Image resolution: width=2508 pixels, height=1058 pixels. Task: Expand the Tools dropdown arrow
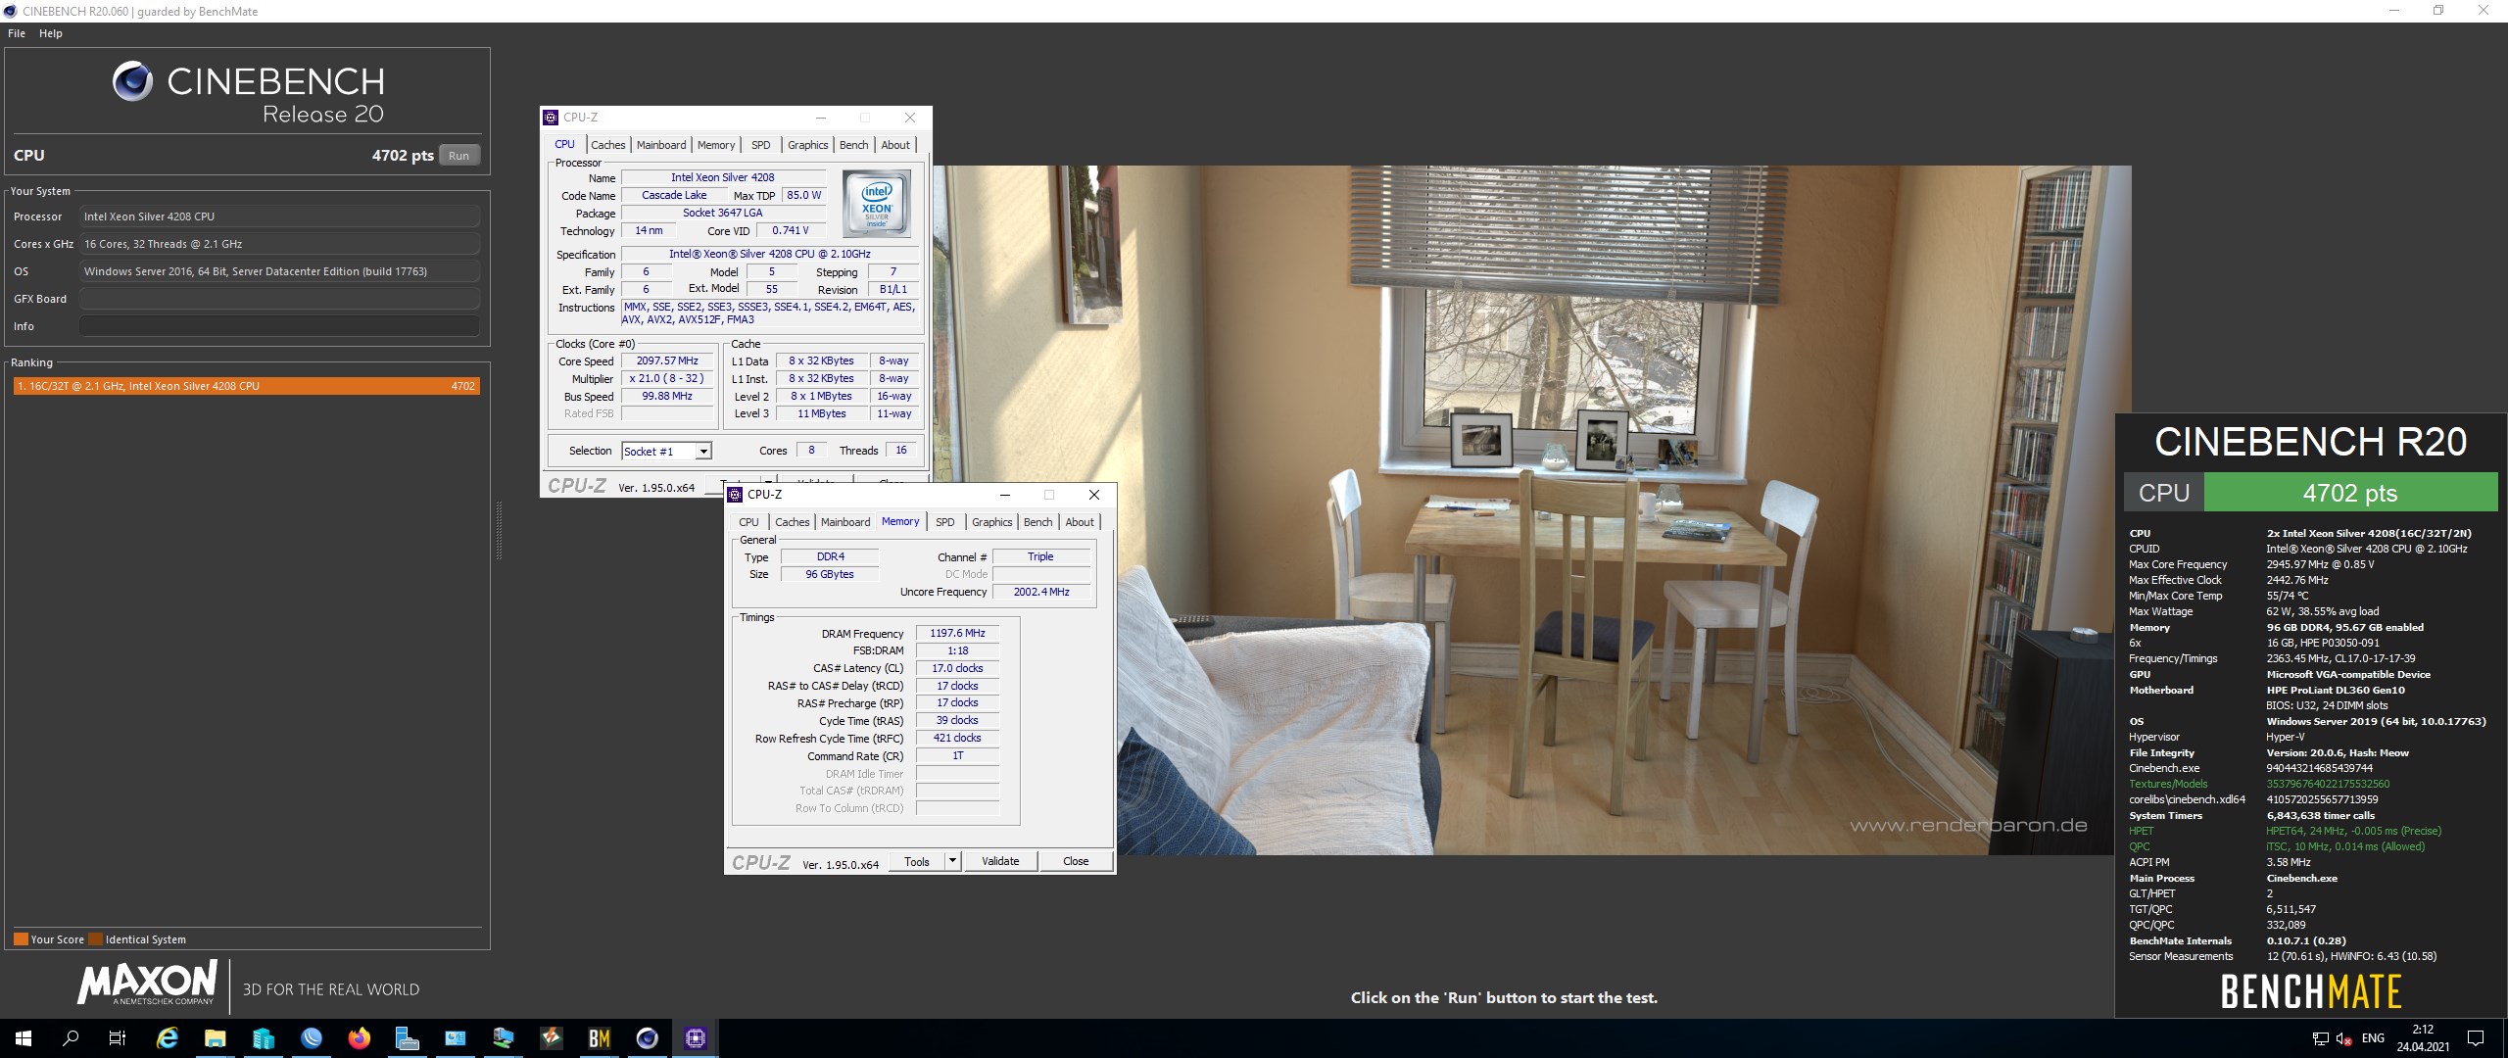[x=952, y=861]
